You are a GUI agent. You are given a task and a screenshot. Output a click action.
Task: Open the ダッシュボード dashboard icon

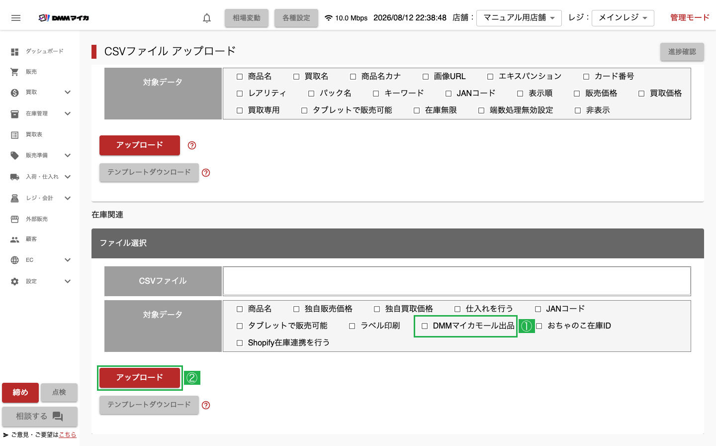[15, 52]
